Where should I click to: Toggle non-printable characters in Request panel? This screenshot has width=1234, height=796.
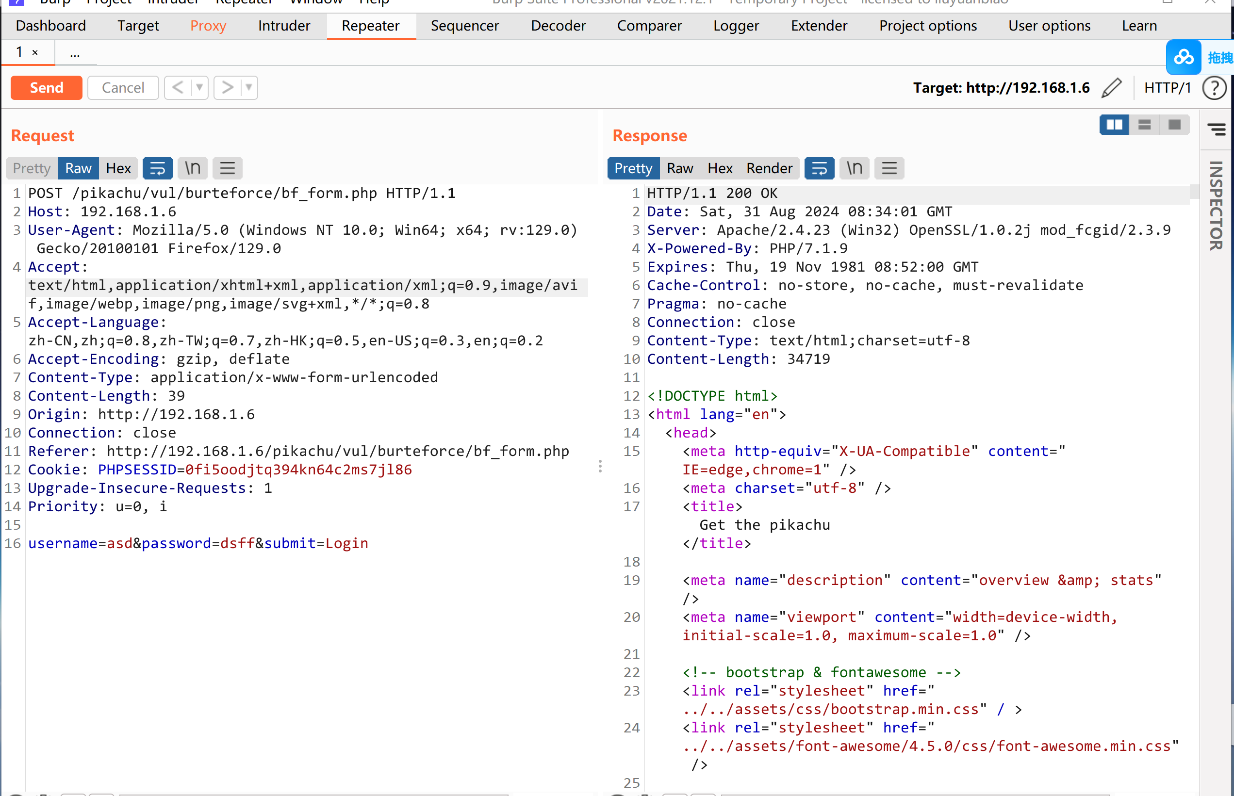(193, 168)
